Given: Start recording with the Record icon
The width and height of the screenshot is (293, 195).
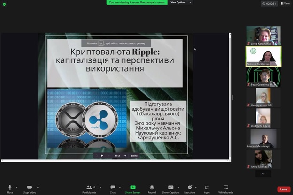Looking at the screenshot, I should pos(152,188).
